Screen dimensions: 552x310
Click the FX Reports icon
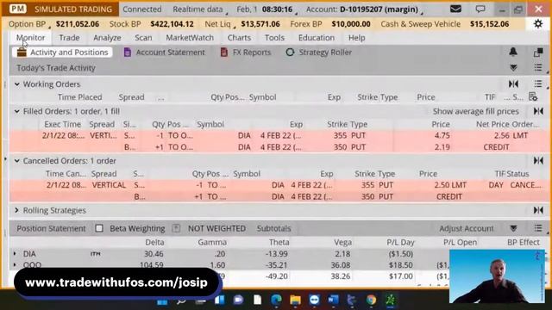224,53
